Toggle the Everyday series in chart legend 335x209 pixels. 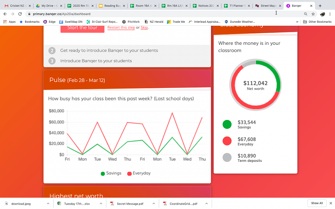coord(139,173)
